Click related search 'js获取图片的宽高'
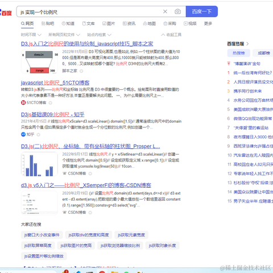The height and width of the screenshot is (273, 273). 76,246
